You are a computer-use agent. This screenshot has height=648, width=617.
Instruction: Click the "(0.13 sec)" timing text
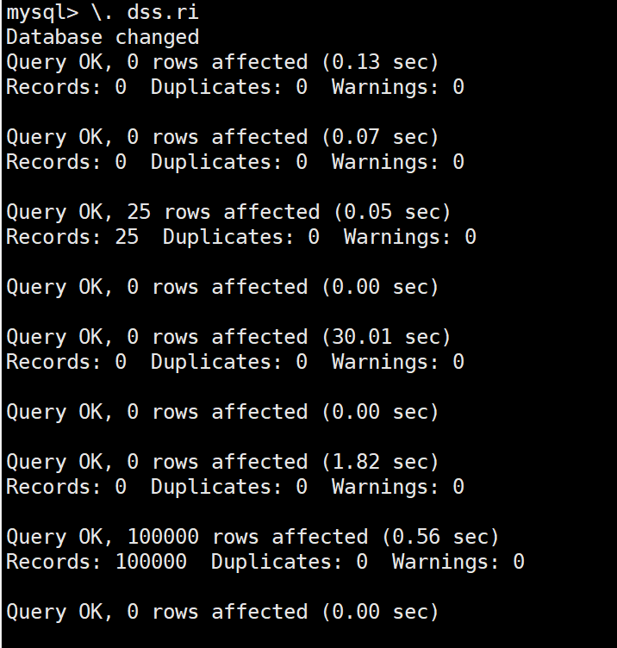coord(380,63)
